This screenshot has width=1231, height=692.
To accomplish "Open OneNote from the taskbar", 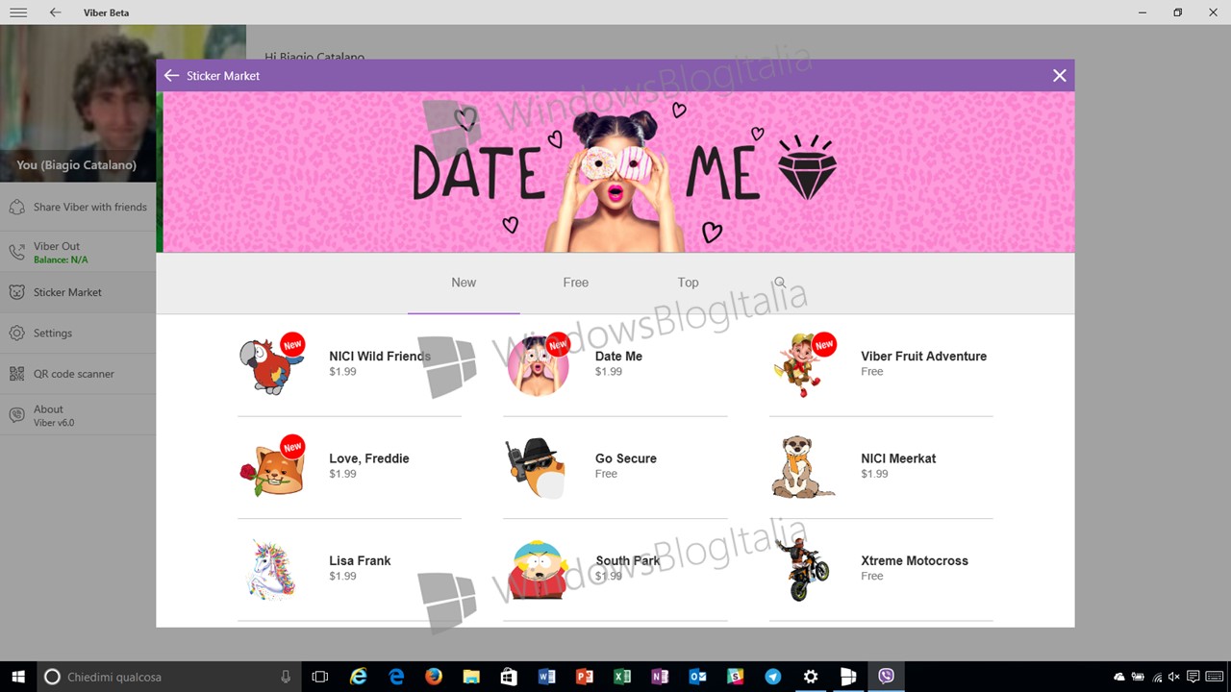I will [x=659, y=677].
